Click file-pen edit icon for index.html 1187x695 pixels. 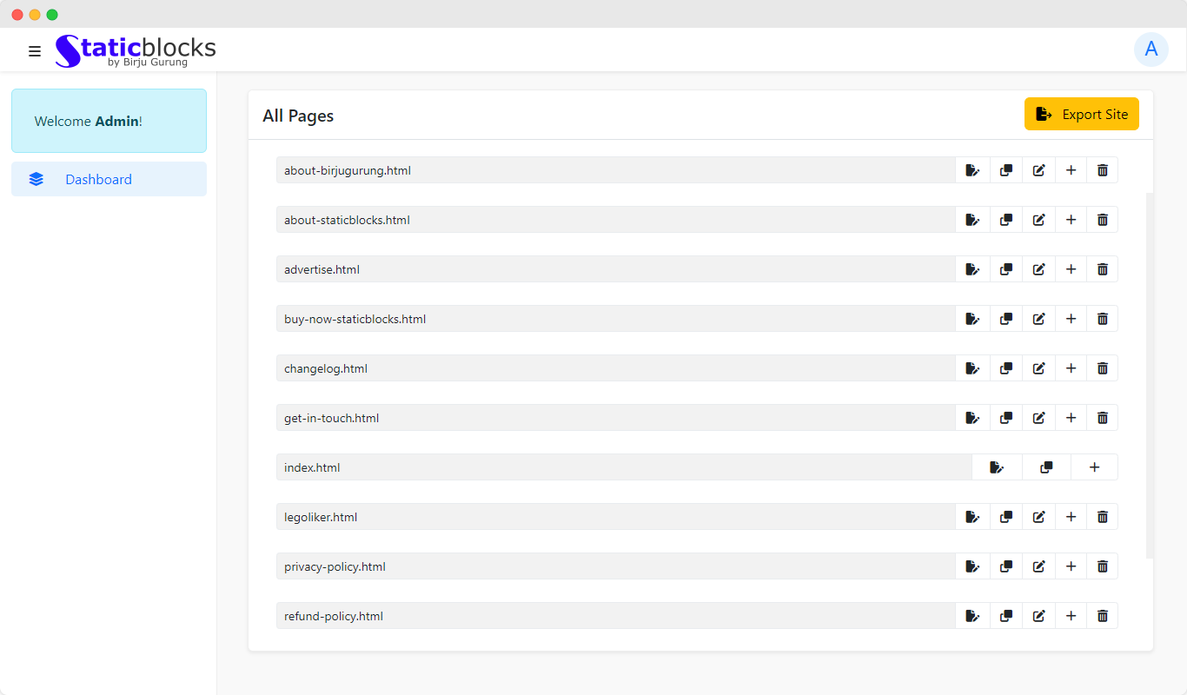click(x=998, y=467)
